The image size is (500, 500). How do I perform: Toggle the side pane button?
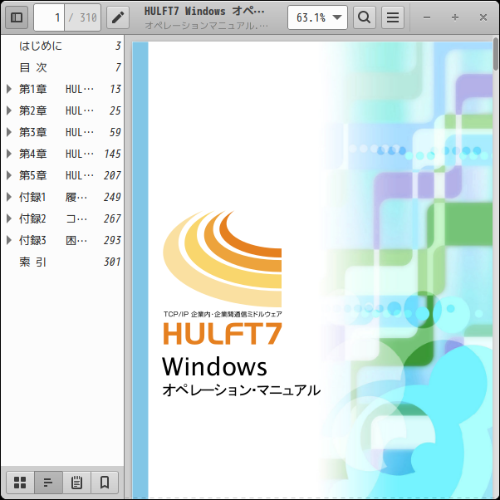[x=17, y=17]
